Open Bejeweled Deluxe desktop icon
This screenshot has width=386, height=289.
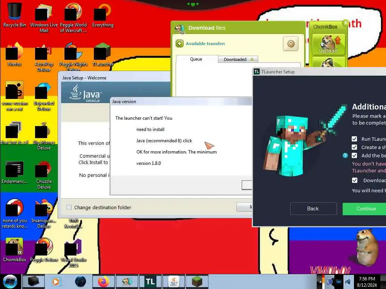[44, 96]
